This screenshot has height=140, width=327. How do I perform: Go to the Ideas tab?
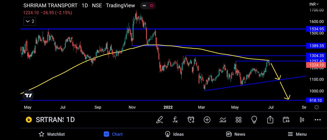tap(174, 134)
